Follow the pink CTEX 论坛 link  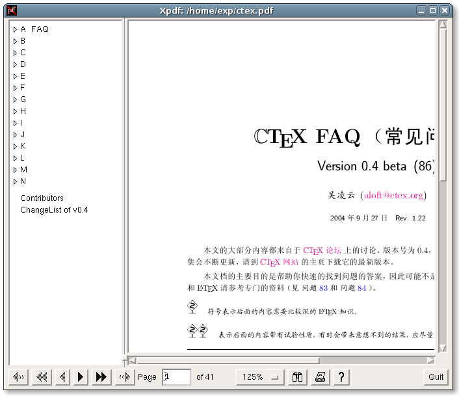click(322, 250)
